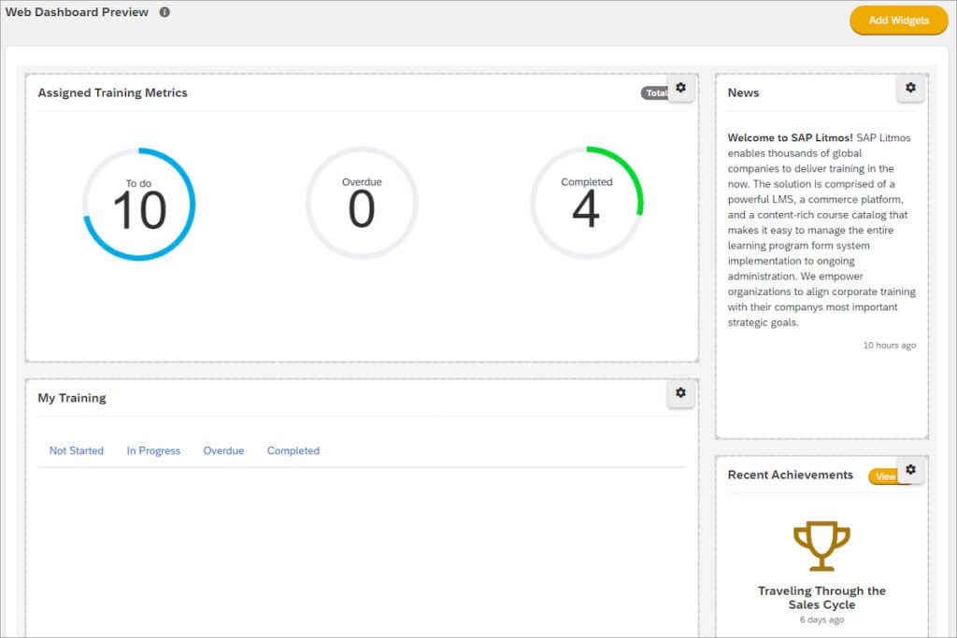The image size is (957, 638).
Task: Select the Completed progress ring
Action: (x=587, y=203)
